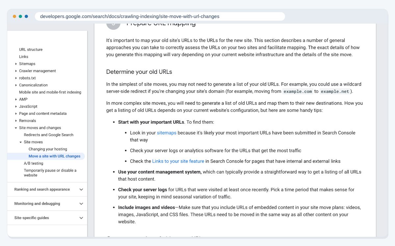Open Changing your hosting page
395x246 pixels.
click(x=48, y=149)
